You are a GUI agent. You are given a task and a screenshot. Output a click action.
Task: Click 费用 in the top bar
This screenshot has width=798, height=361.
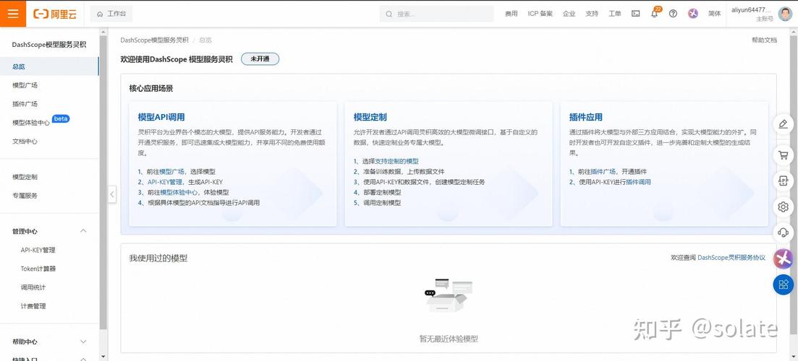point(511,14)
